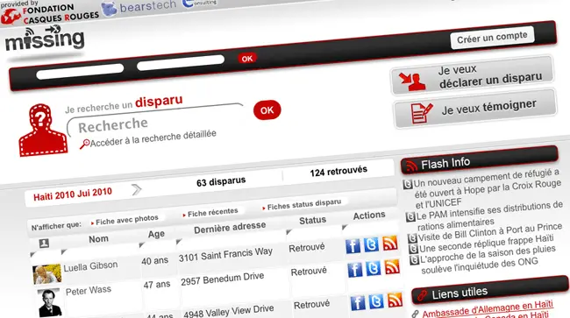570x318 pixels.
Task: Open Accéder à la recherche détaillée
Action: [153, 139]
